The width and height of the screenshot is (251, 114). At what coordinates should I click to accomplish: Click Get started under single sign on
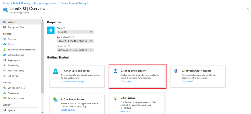pos(126,82)
